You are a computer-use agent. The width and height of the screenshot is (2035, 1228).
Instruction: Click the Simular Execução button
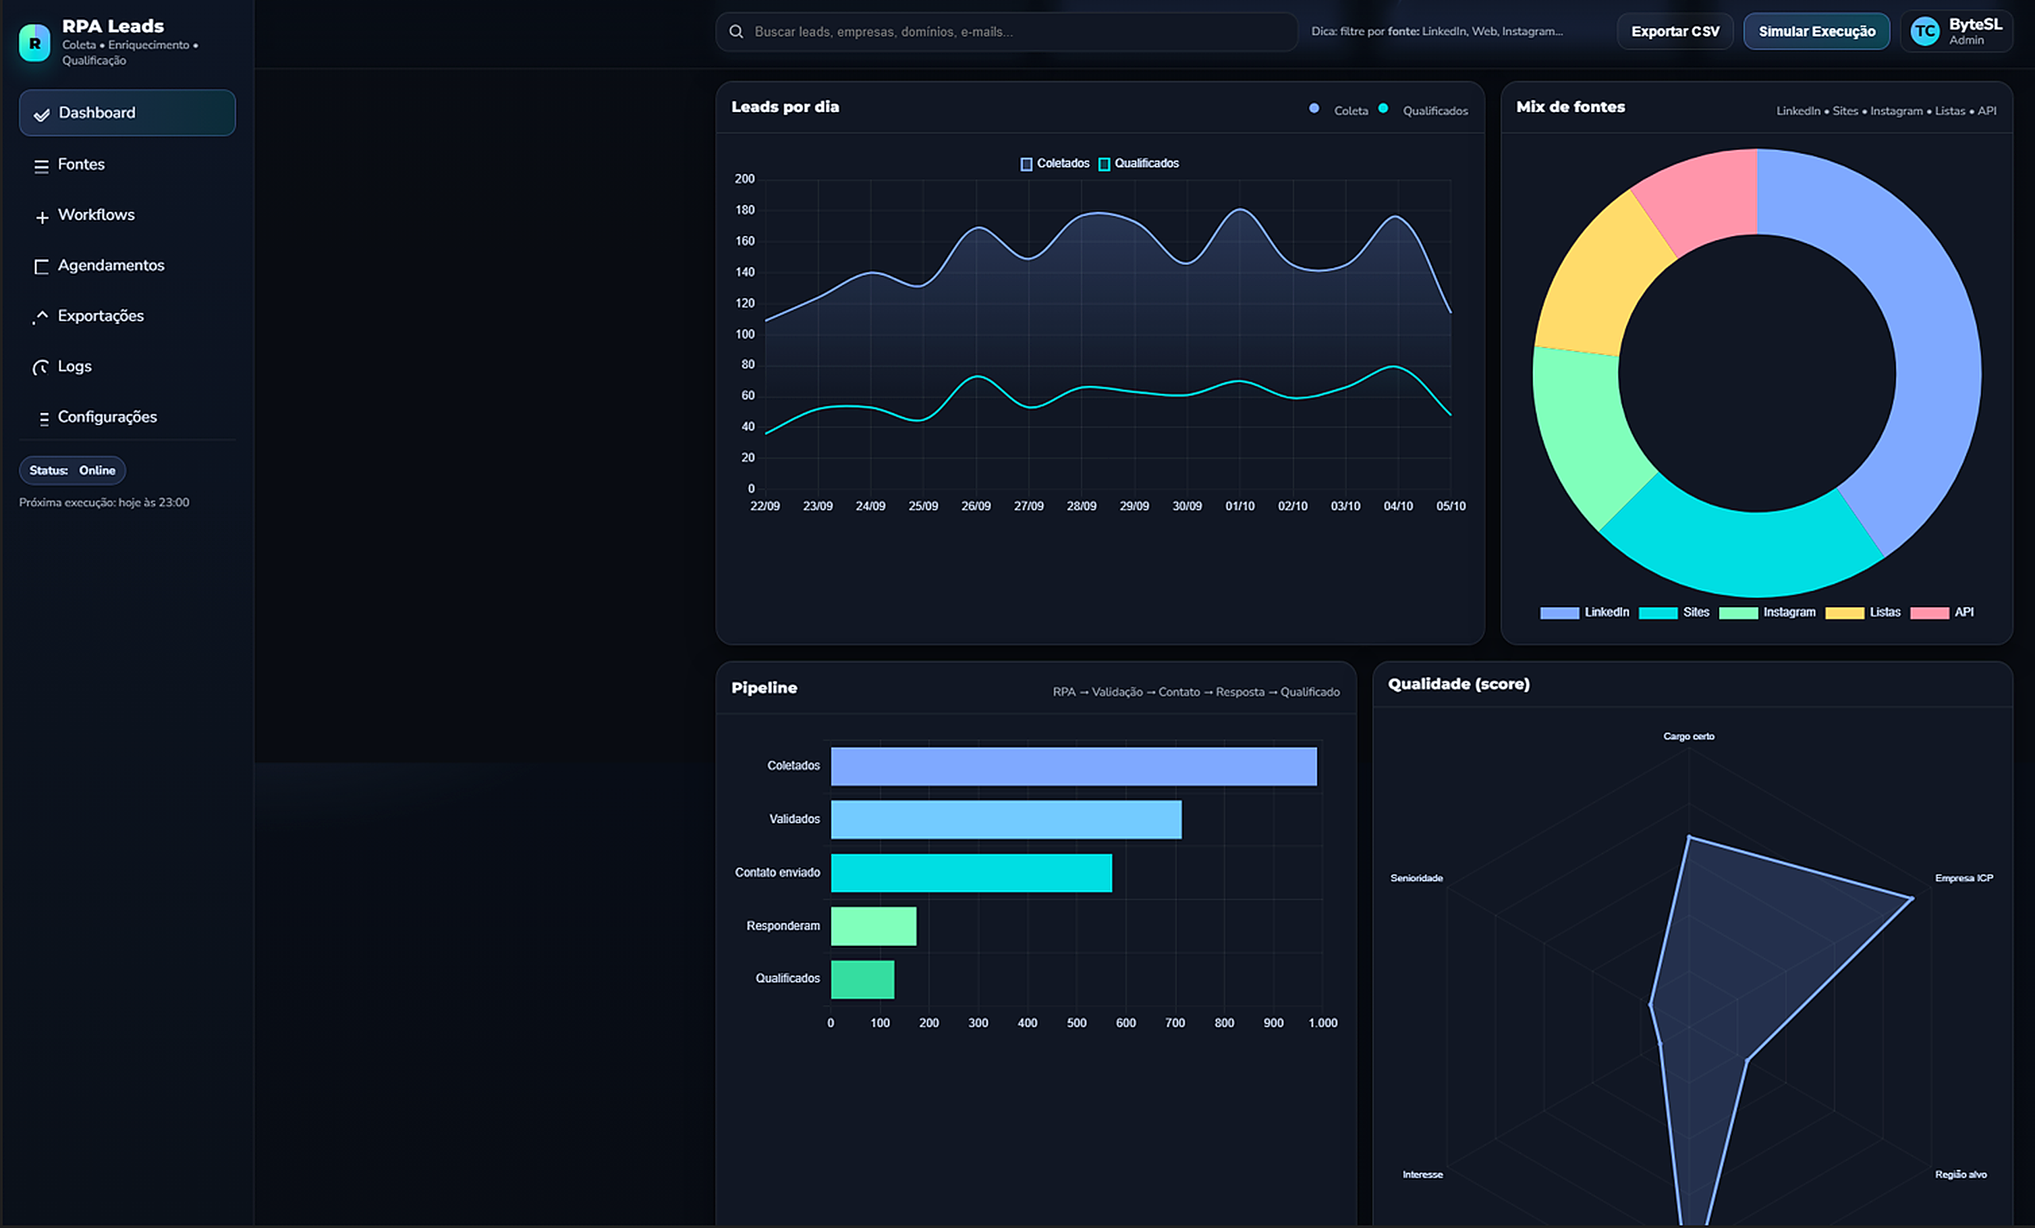coord(1815,32)
